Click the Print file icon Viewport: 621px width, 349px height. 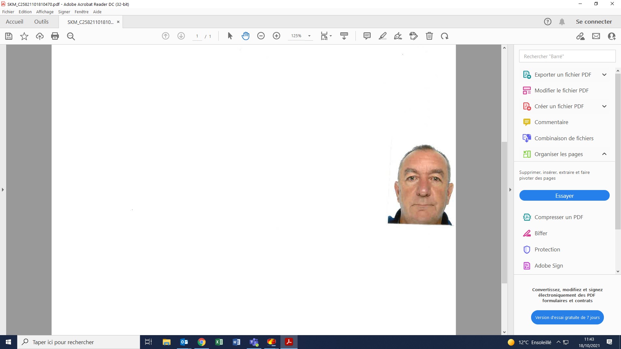(55, 36)
